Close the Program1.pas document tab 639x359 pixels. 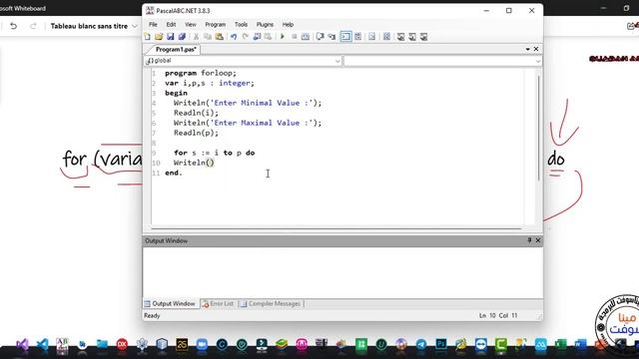point(536,49)
